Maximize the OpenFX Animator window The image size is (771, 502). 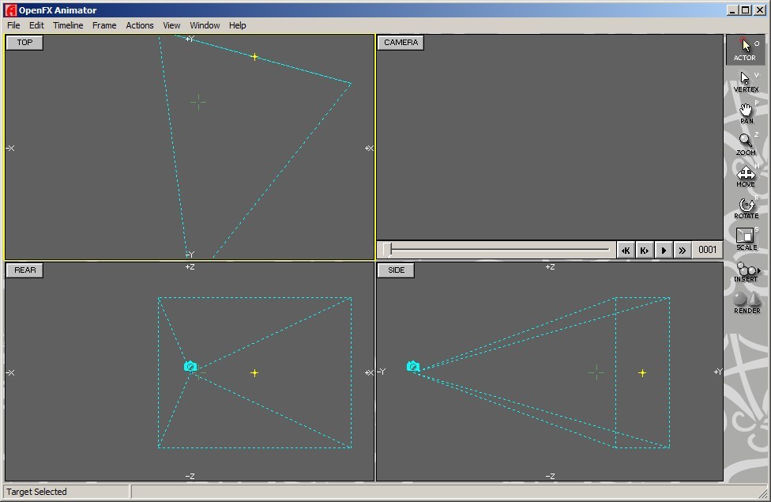tap(746, 9)
